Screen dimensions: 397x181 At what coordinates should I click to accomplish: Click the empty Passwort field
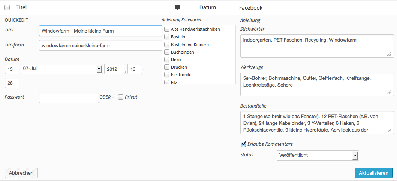point(69,97)
